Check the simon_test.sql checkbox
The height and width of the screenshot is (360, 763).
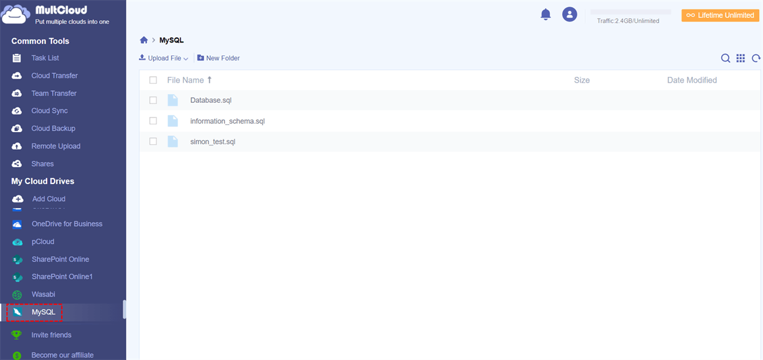pyautogui.click(x=153, y=142)
